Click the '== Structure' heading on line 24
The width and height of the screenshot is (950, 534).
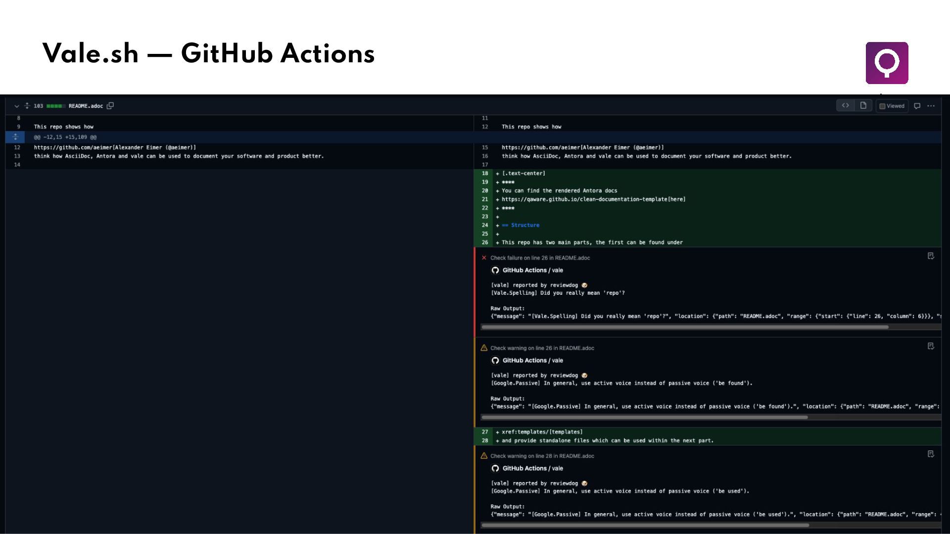click(x=521, y=225)
